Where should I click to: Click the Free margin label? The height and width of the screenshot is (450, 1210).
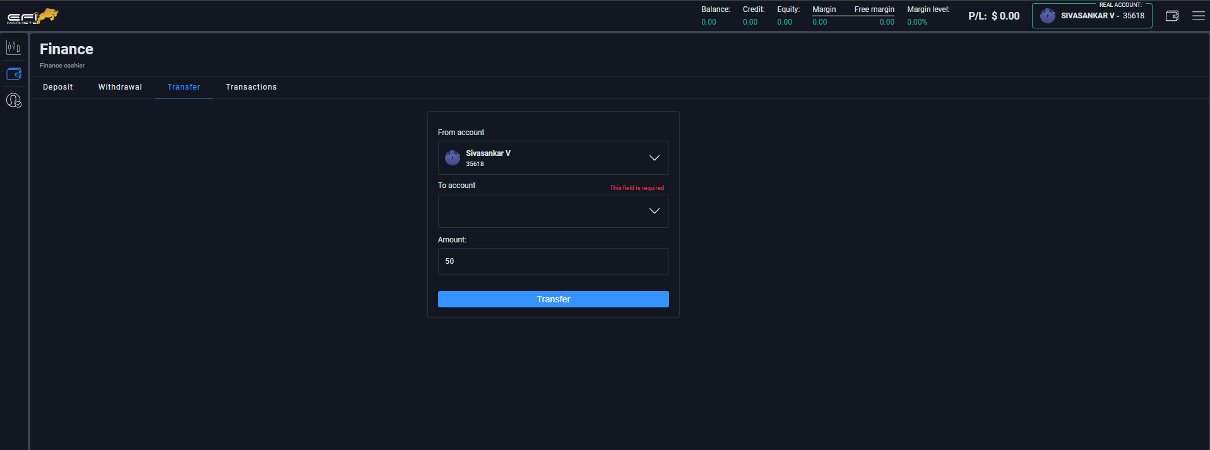click(x=874, y=9)
